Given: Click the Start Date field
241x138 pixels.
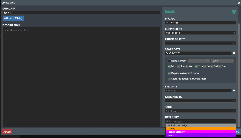Looking at the screenshot, I should [x=198, y=53].
